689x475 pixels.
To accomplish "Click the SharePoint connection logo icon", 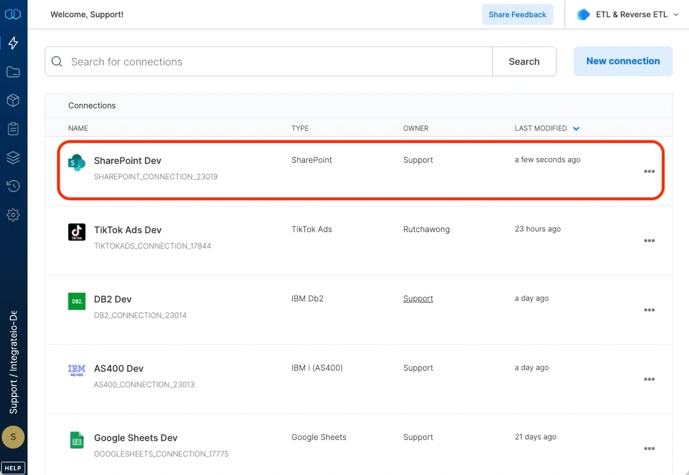I will pos(76,163).
